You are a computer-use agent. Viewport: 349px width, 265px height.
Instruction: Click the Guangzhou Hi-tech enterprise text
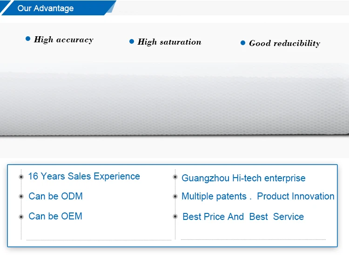(x=243, y=178)
